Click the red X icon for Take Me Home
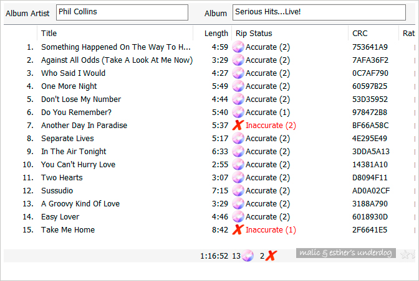This screenshot has height=281, width=419. point(238,229)
